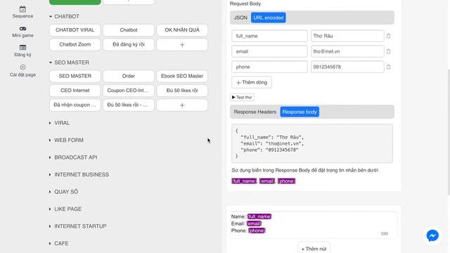450x253 pixels.
Task: Click the {full_name} response variable tag
Action: [x=244, y=181]
